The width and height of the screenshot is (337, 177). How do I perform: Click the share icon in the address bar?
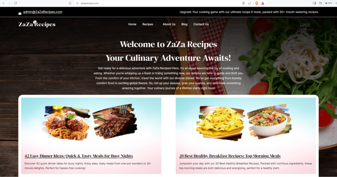click(x=249, y=3)
